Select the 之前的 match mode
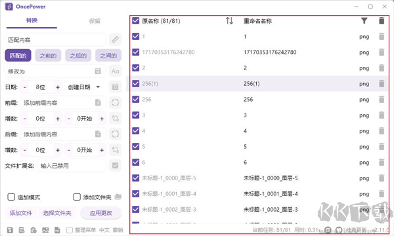 48,56
